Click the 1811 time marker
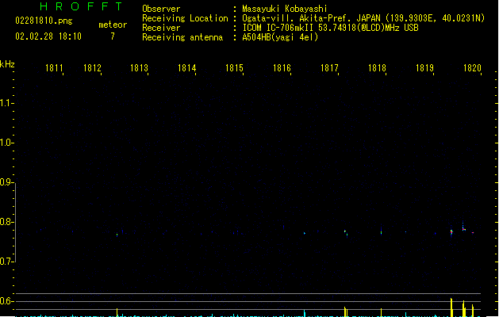Viewport: 499px width, 317px height. click(54, 68)
